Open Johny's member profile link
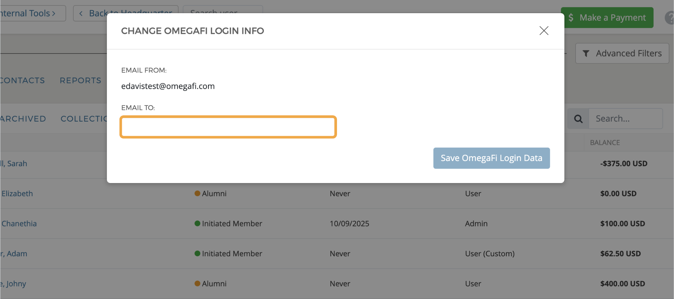Viewport: 674px width, 299px height. point(13,283)
